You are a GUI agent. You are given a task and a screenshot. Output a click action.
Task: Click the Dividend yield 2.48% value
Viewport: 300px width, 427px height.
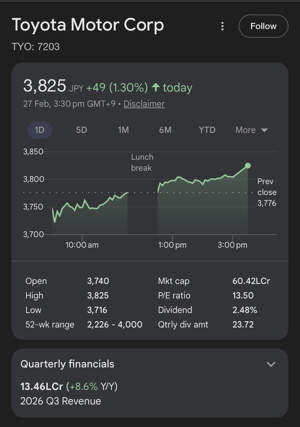[x=245, y=310]
